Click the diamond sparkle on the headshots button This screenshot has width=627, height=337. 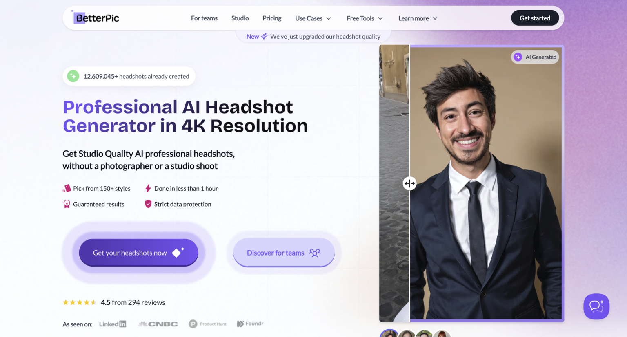176,252
